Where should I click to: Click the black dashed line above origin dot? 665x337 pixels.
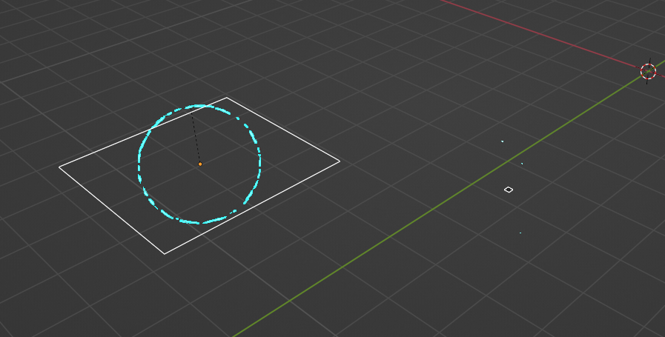click(196, 137)
